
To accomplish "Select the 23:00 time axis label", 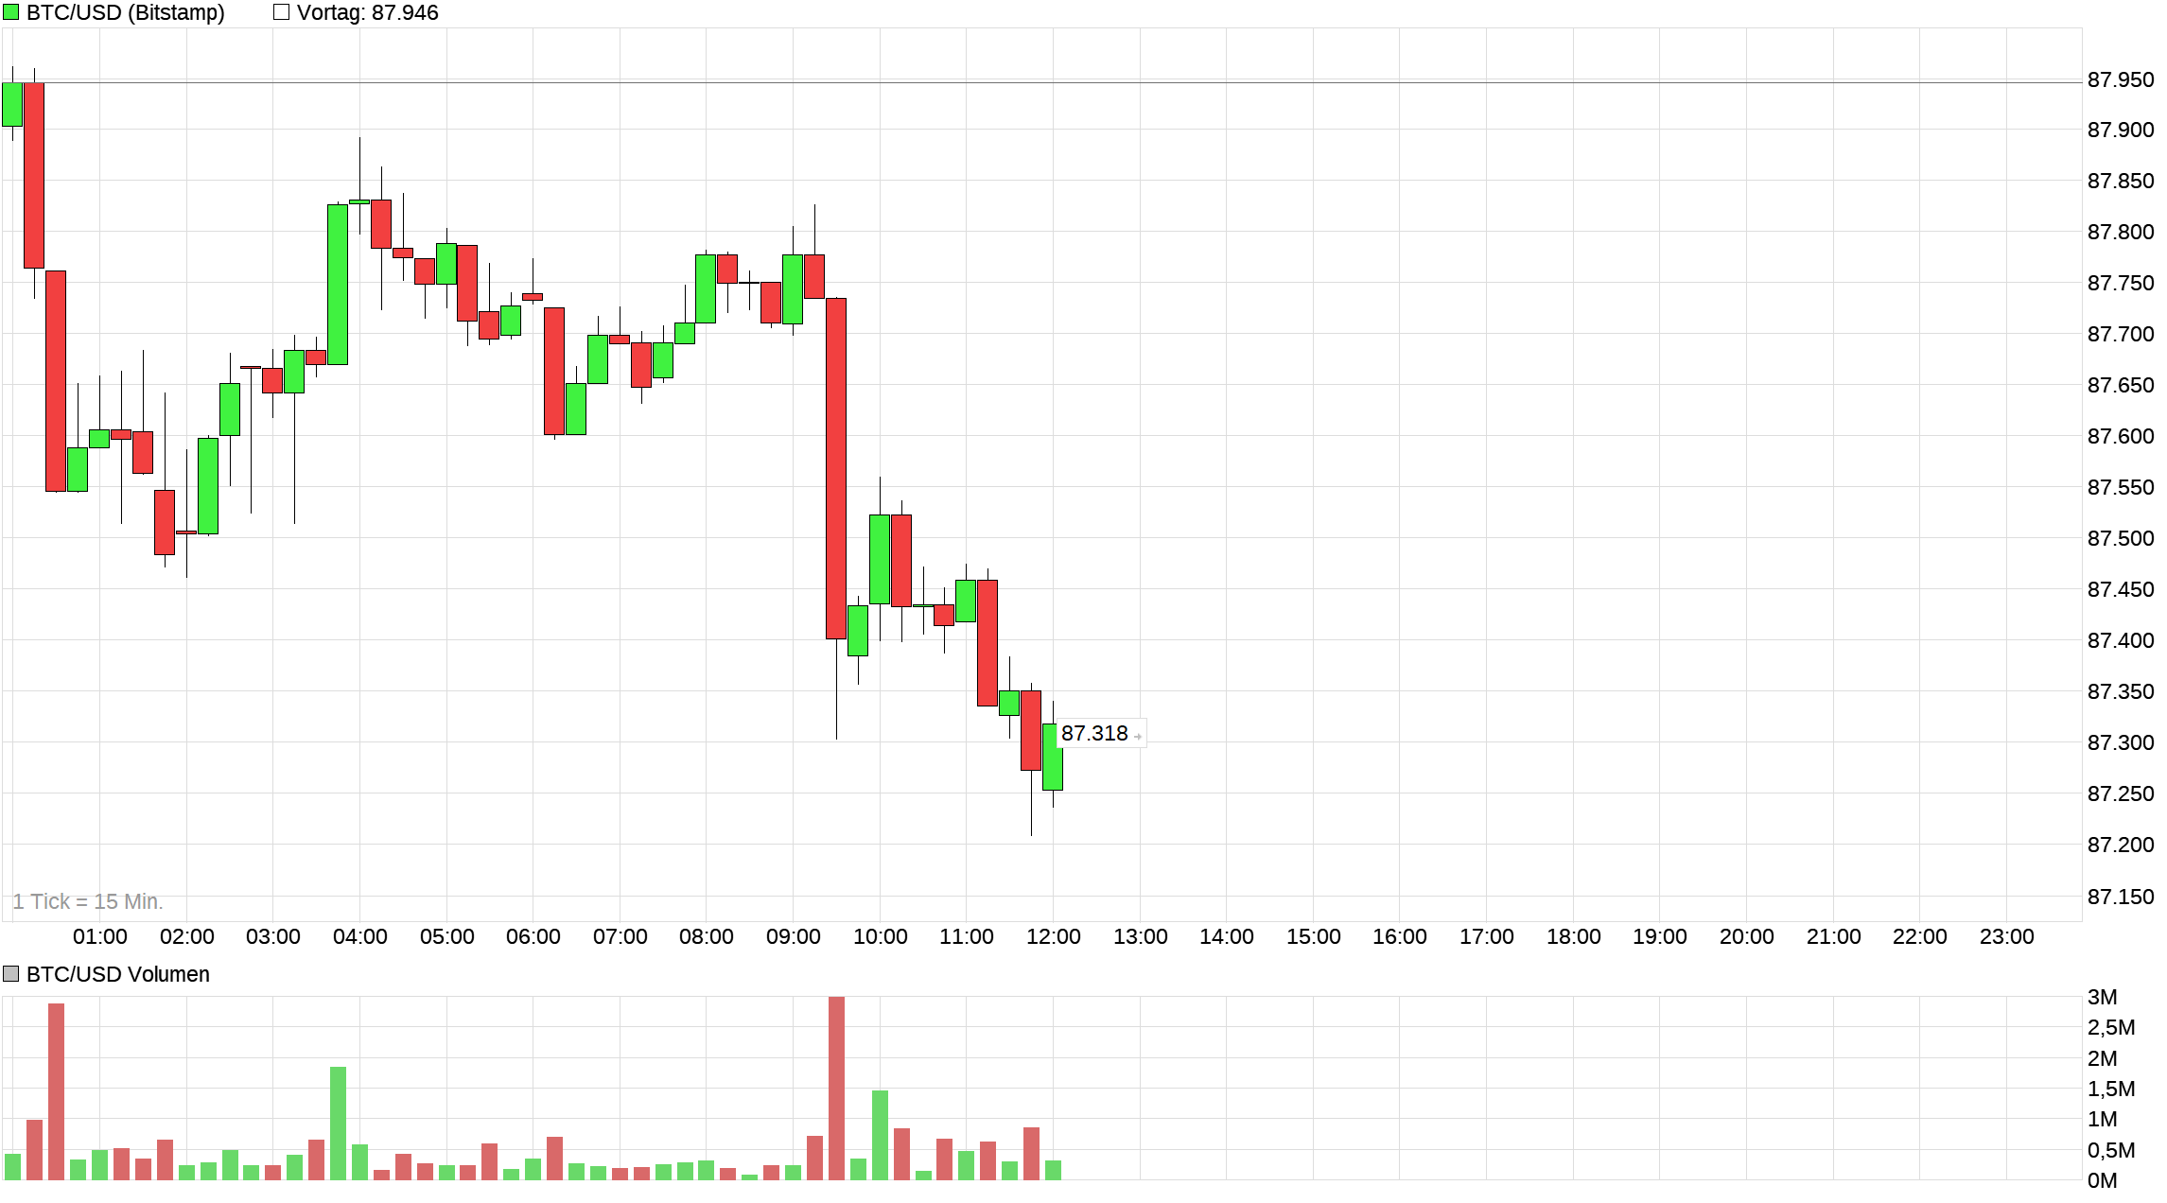I will click(2006, 936).
